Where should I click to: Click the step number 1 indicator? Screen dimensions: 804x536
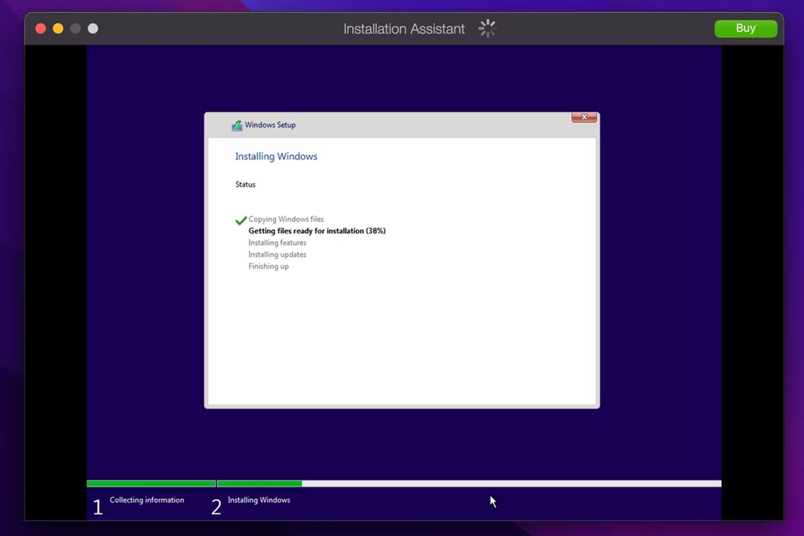[98, 507]
